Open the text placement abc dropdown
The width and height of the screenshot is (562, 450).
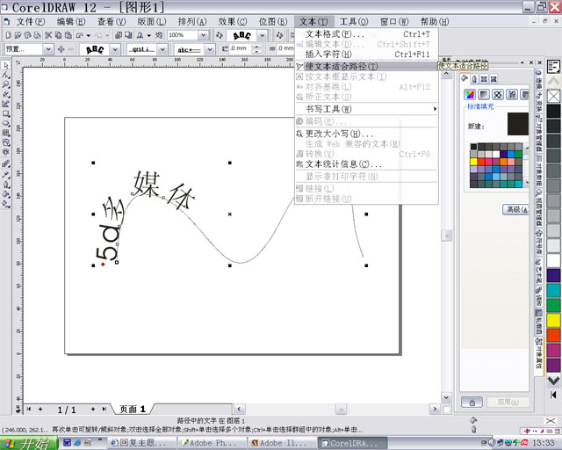pyautogui.click(x=211, y=49)
